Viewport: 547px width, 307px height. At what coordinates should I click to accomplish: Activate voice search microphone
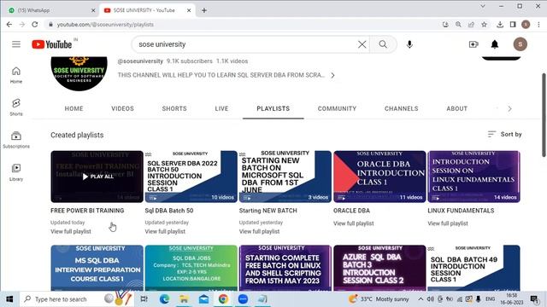(409, 44)
